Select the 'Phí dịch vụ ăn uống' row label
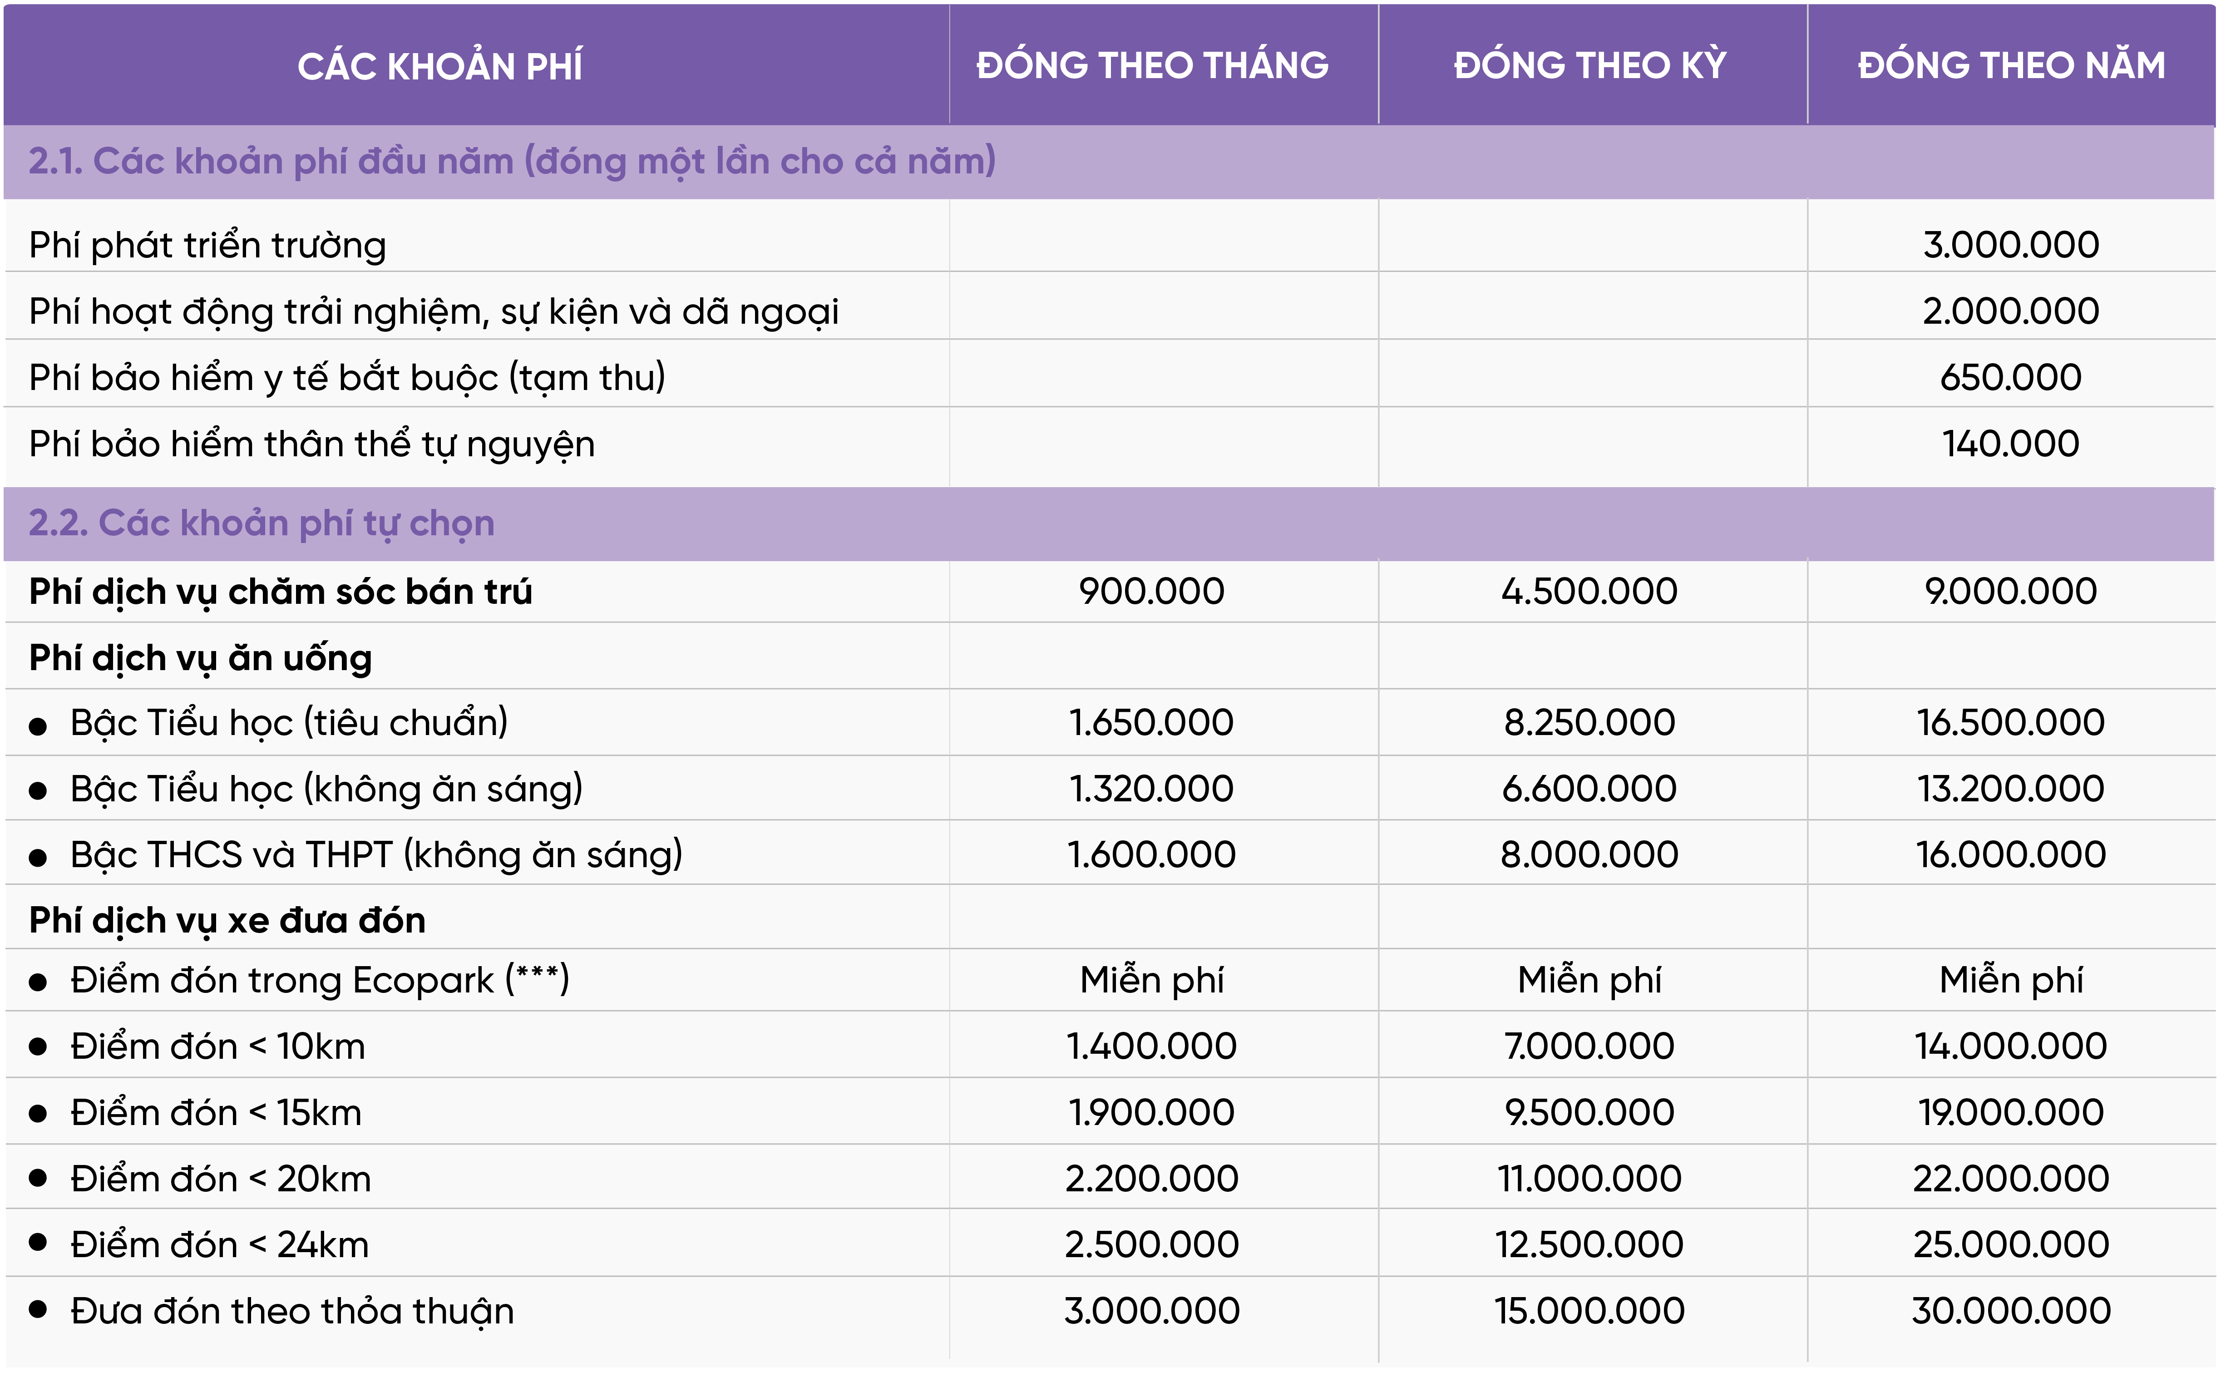Screen dimensions: 2221x1377 point(200,658)
